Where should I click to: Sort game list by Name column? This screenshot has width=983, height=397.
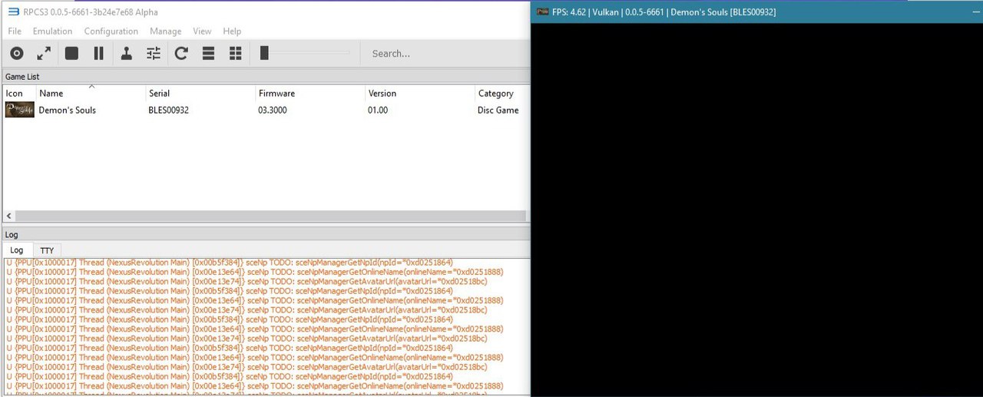[91, 94]
